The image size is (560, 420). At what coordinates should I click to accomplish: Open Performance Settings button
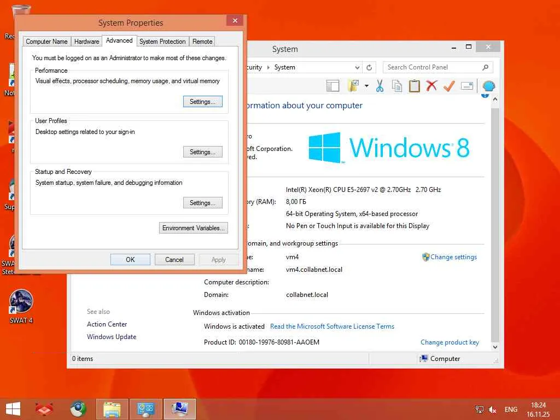[202, 102]
